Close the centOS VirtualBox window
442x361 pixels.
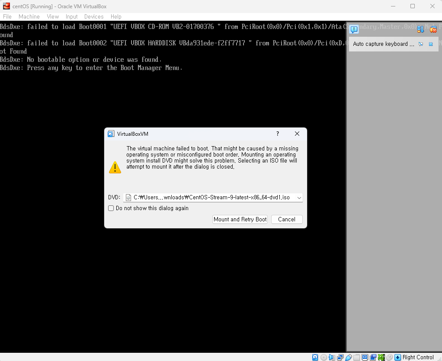432,6
